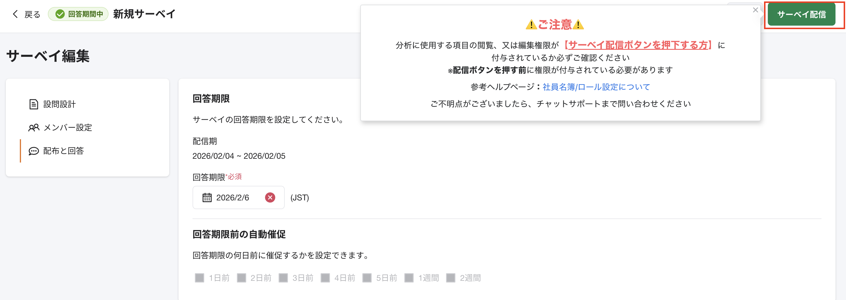Select the 配布と回答 section
Viewport: 846px width, 300px height.
tap(62, 151)
